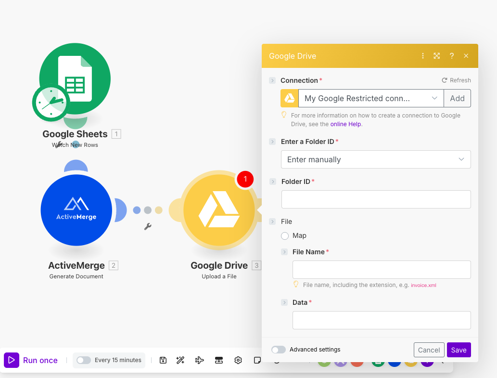
Task: Save the scenario using the floppy disk icon
Action: pyautogui.click(x=163, y=360)
